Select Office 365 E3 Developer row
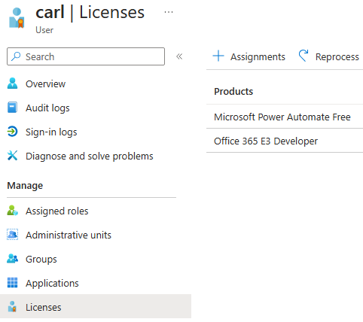This screenshot has width=363, height=322. (x=285, y=141)
